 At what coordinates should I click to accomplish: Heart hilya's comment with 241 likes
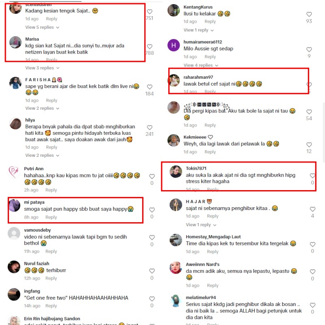[149, 128]
